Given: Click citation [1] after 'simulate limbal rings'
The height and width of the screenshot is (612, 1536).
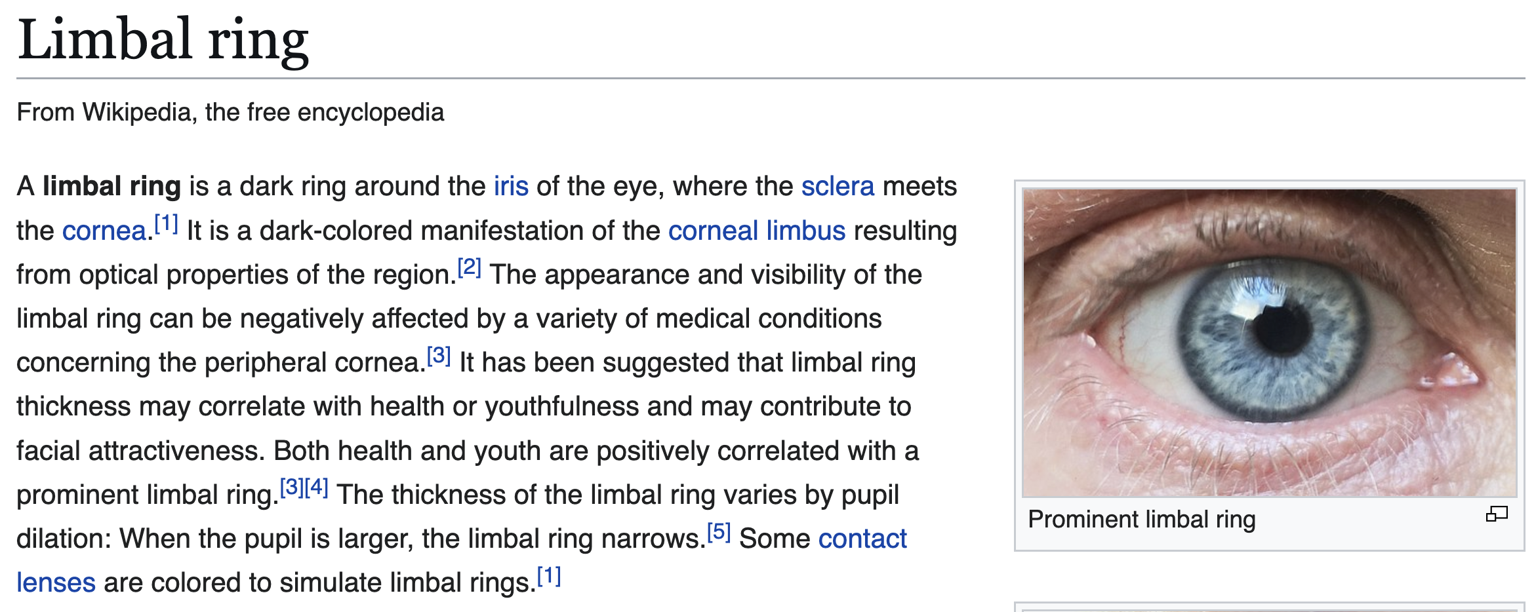Looking at the screenshot, I should pos(549,575).
